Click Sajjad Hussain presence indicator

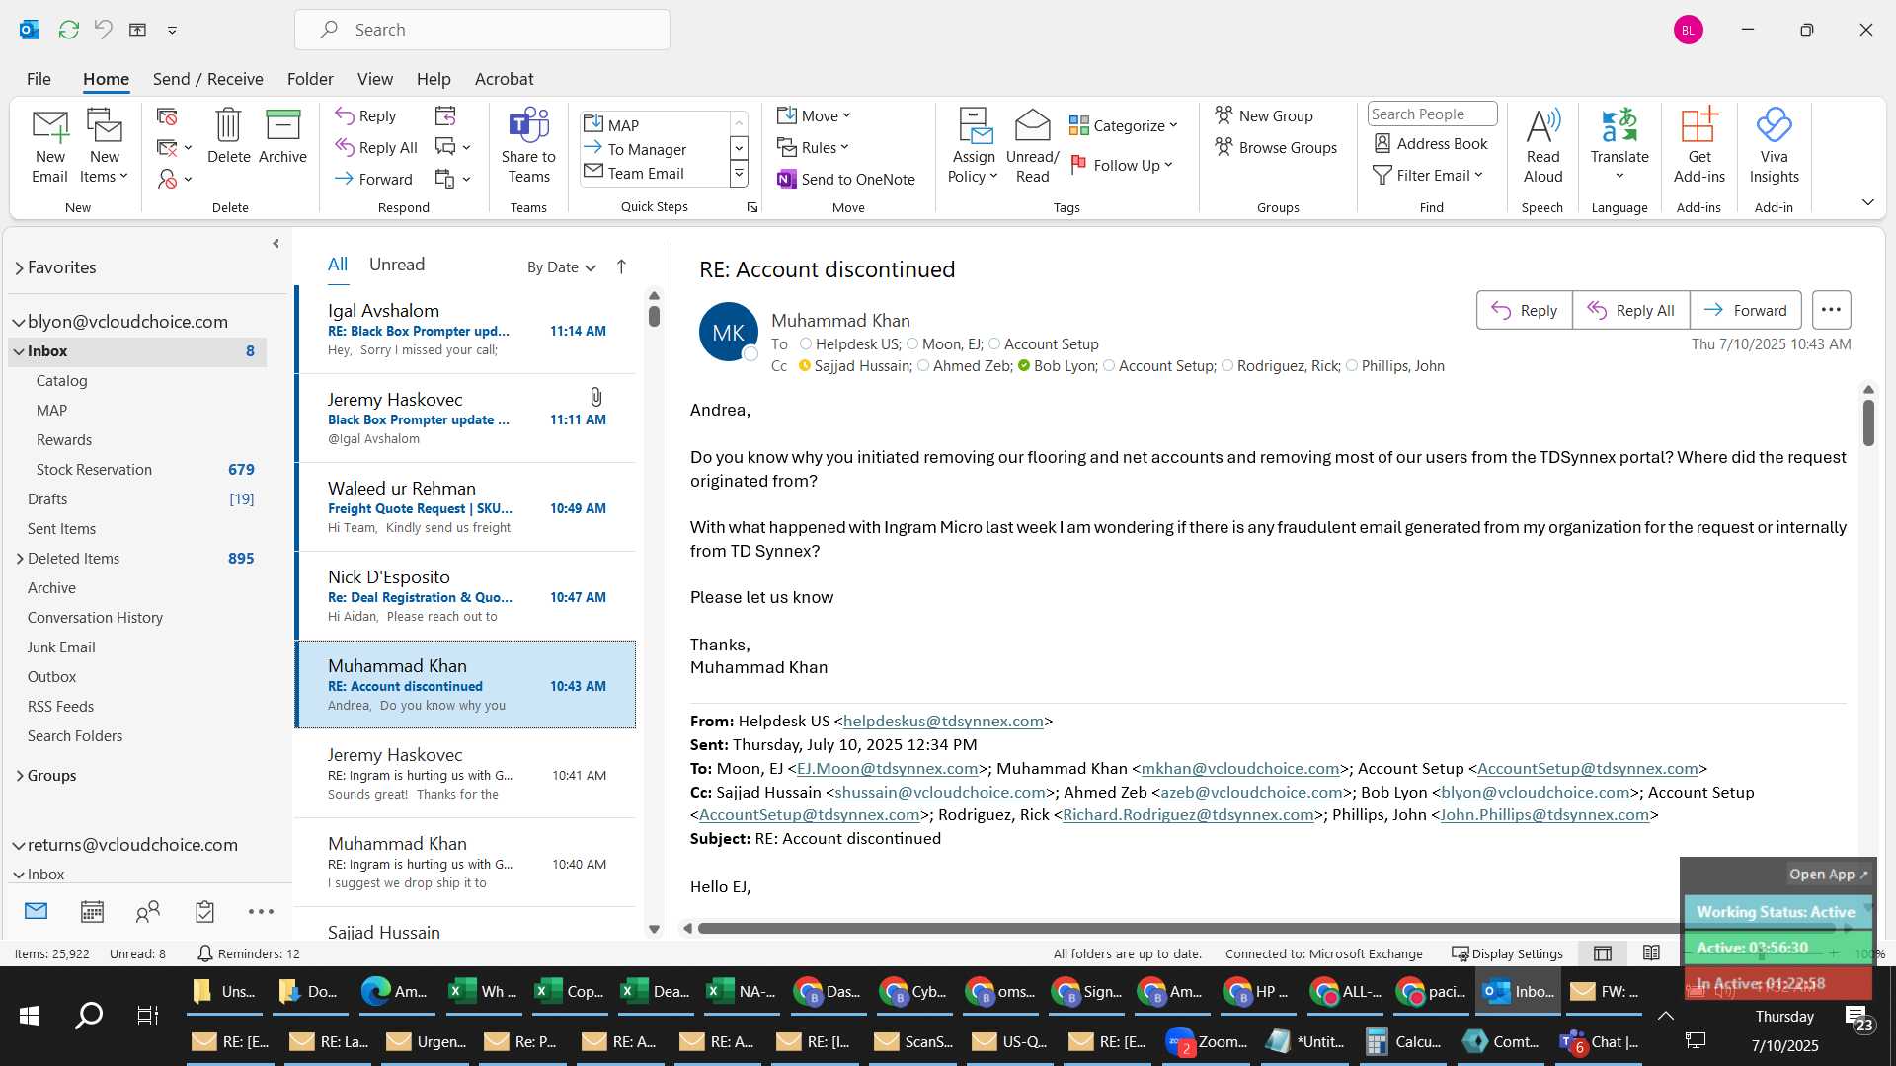coord(805,366)
